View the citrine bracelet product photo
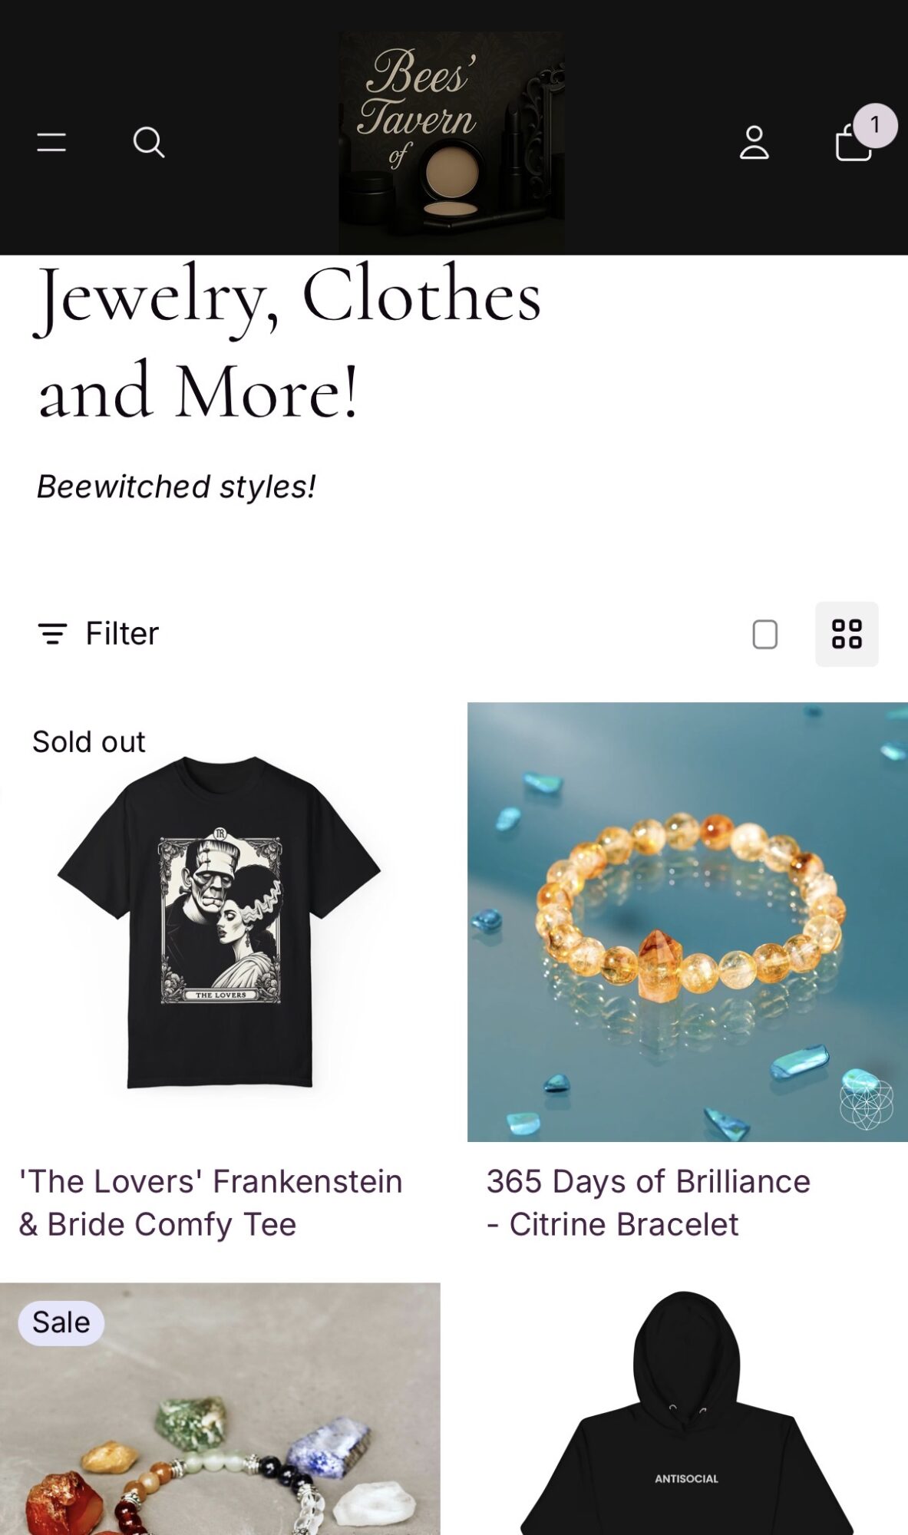Viewport: 908px width, 1535px height. (x=687, y=921)
